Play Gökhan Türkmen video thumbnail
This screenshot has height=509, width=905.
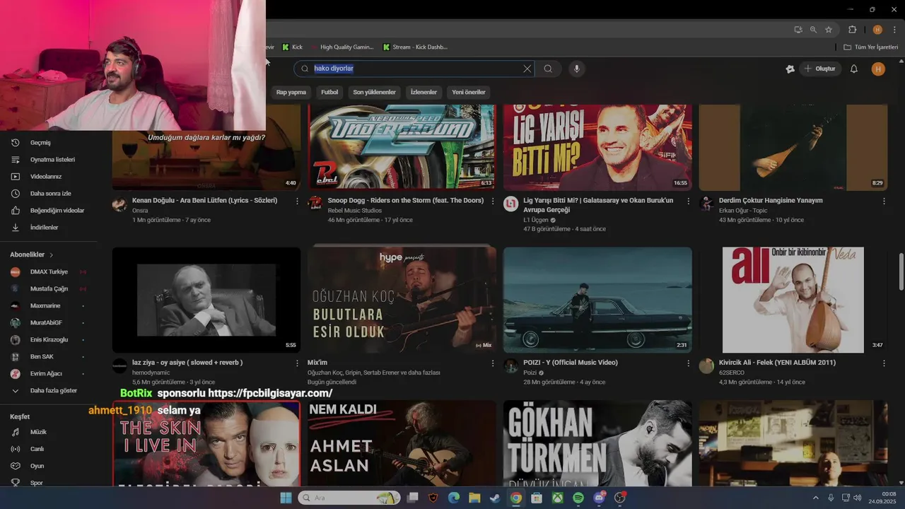click(597, 443)
